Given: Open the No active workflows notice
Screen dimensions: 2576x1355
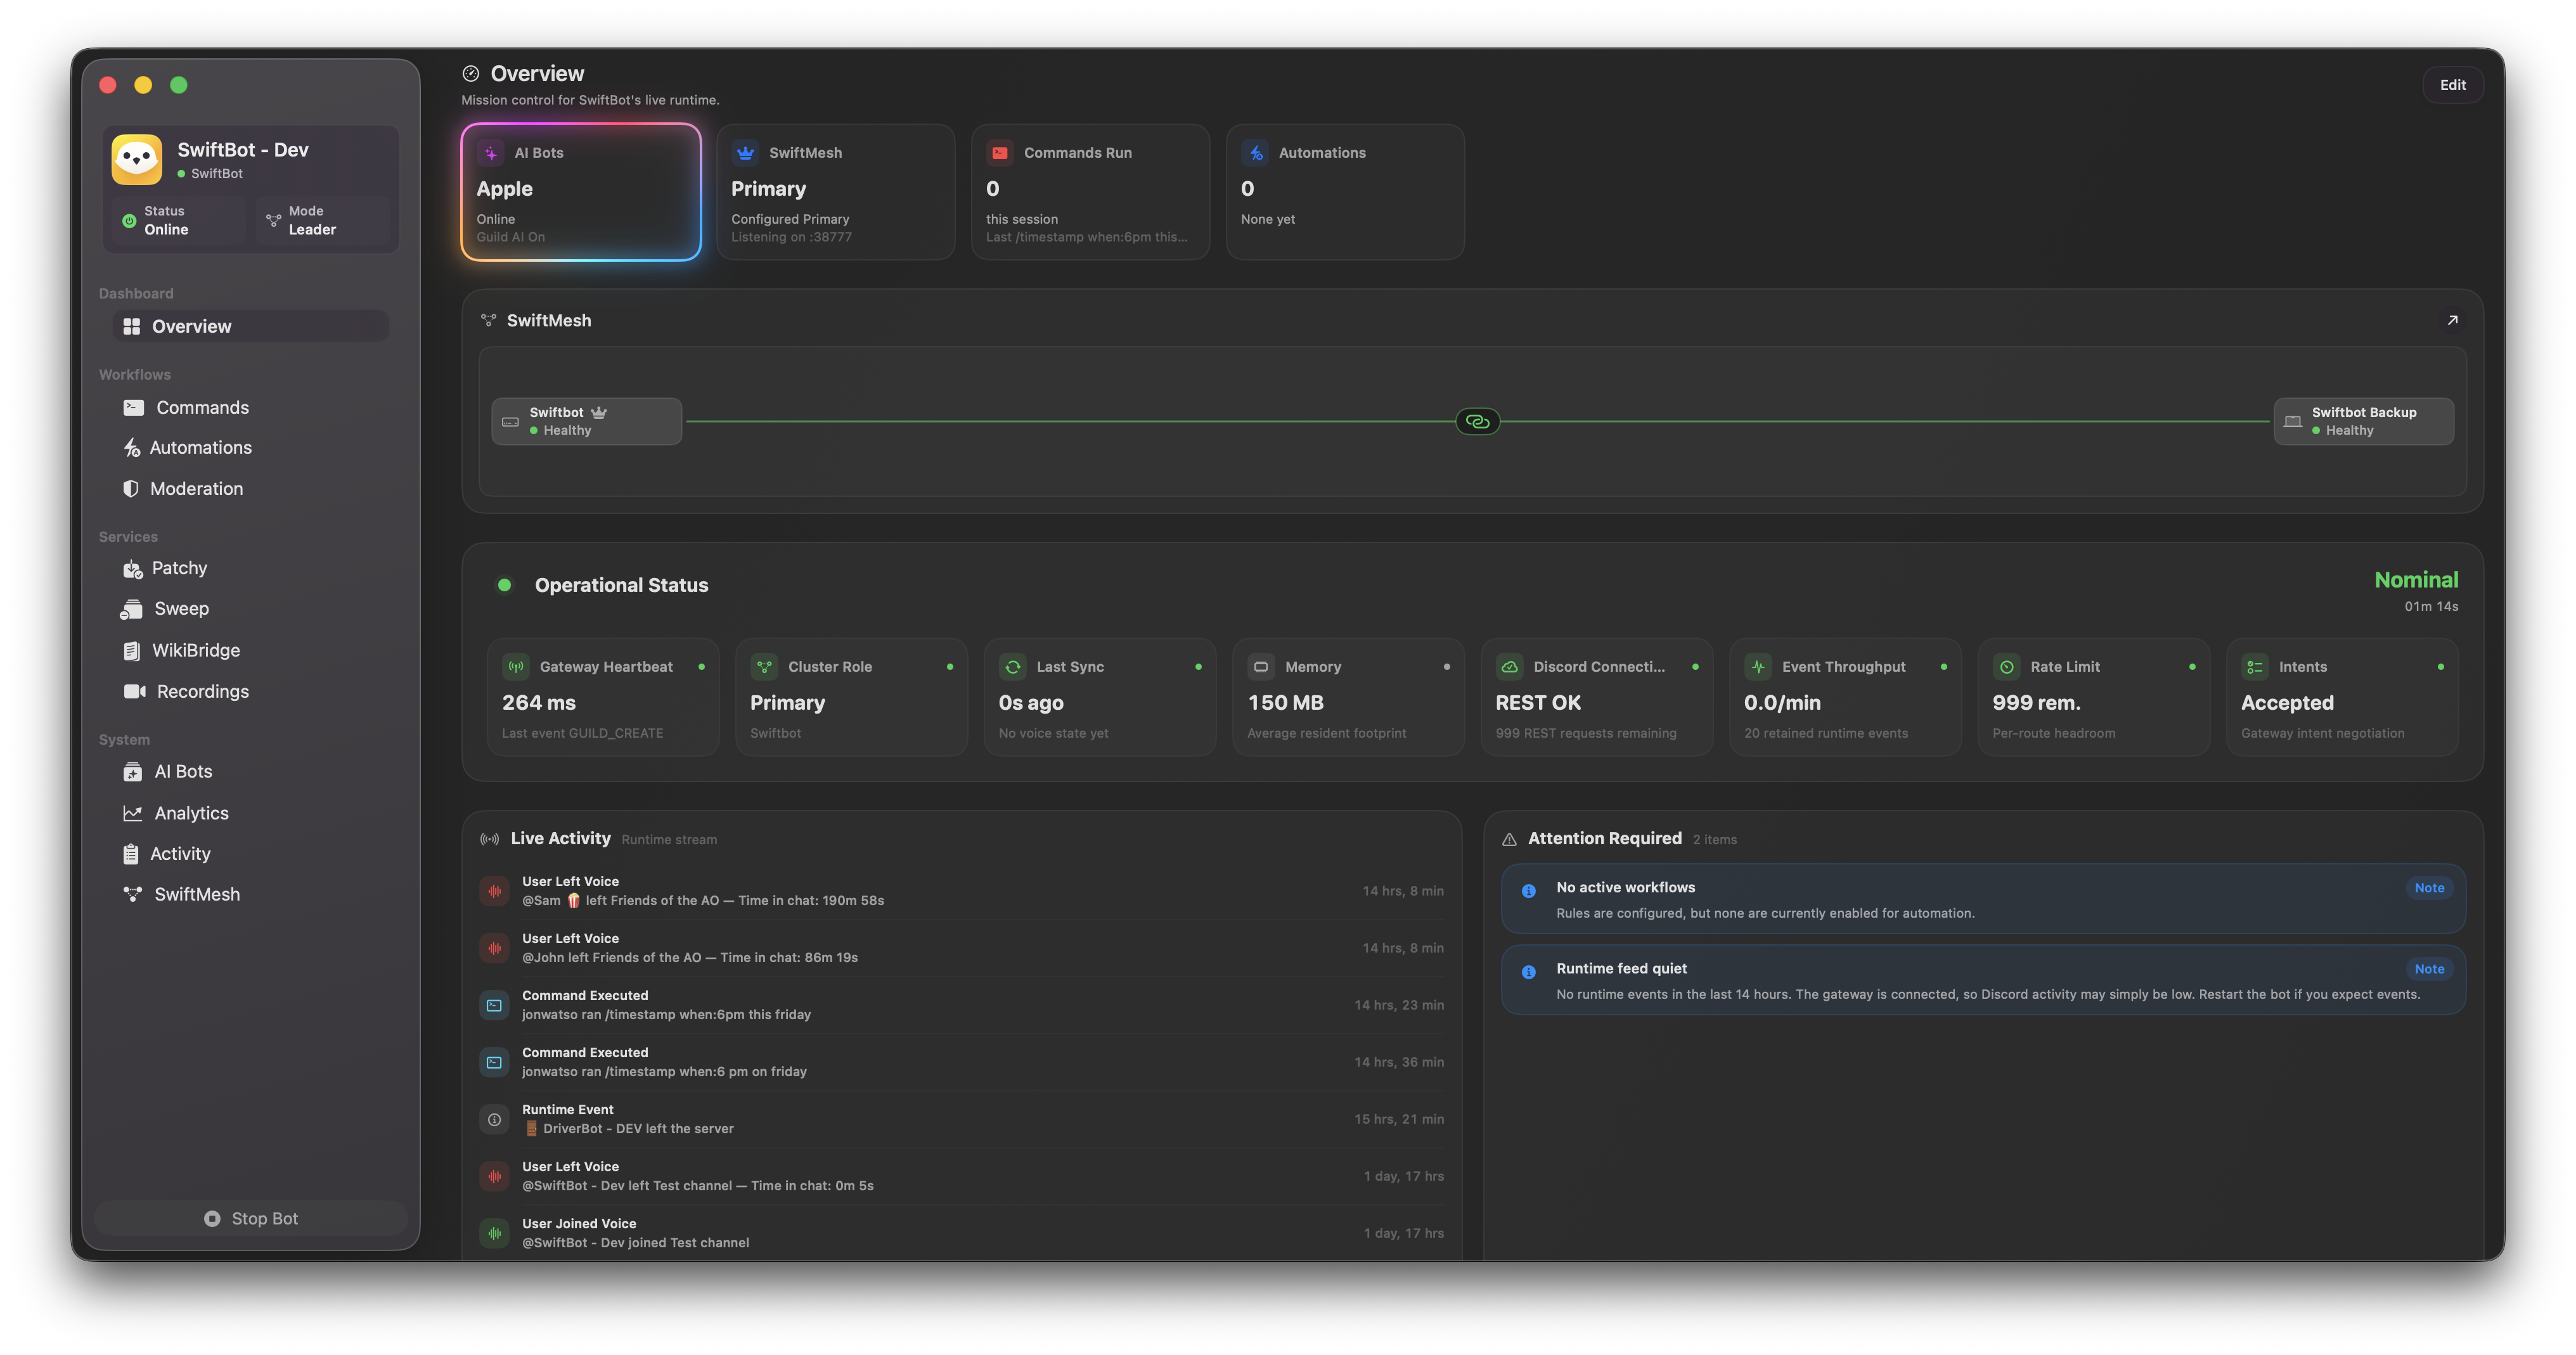Looking at the screenshot, I should click(1983, 899).
